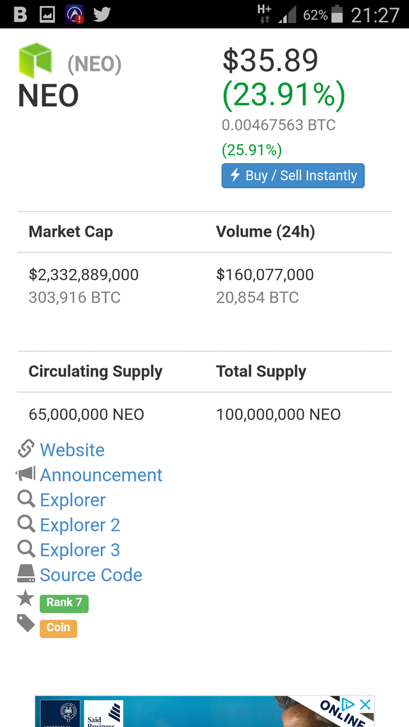Click the tag icon beside Coin
Viewport: 409px width, 727px height.
26,623
